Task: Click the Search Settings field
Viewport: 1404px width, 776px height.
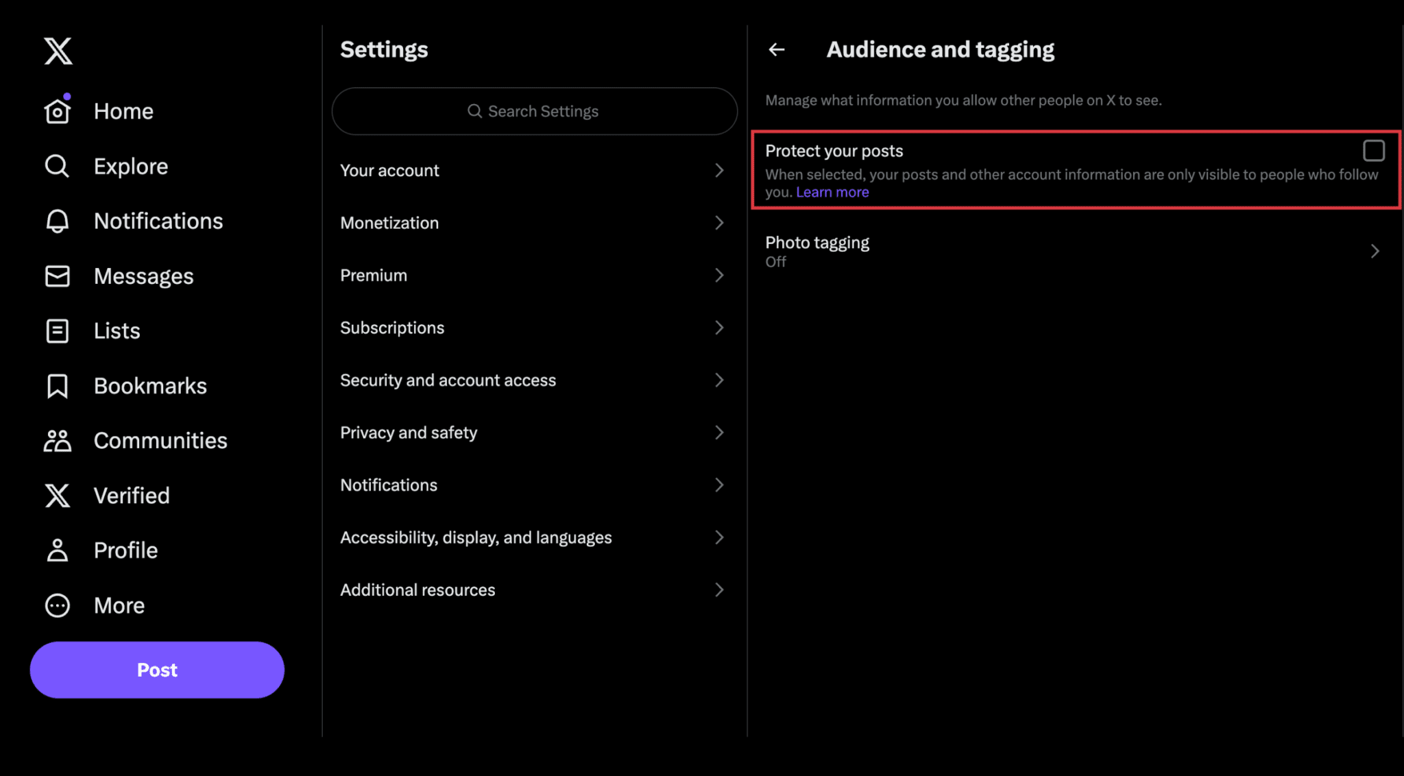Action: coord(534,111)
